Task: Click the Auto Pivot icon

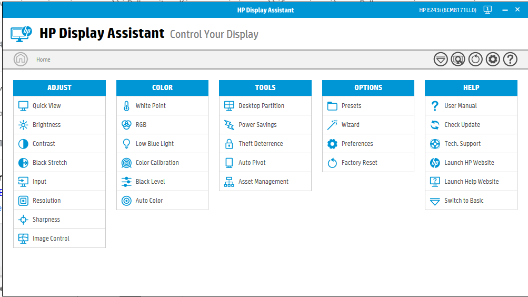Action: pos(229,163)
